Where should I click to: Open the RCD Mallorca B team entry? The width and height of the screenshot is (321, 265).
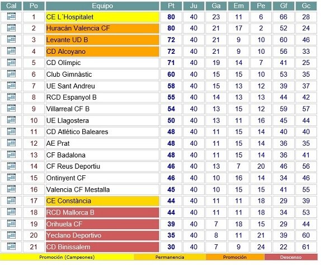click(70, 212)
